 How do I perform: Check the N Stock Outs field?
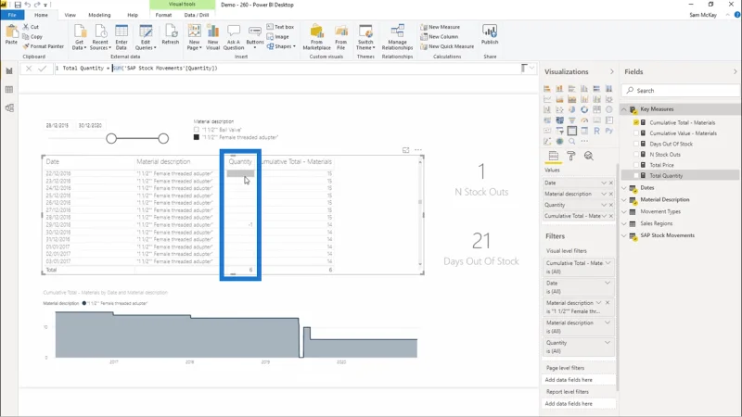coord(636,155)
